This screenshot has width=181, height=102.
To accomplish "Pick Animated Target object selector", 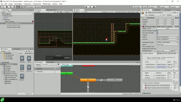I will [178, 42].
